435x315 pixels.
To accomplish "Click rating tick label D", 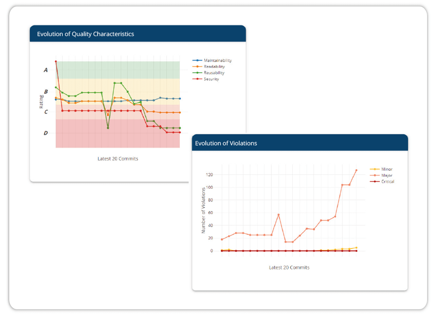I will (x=46, y=133).
